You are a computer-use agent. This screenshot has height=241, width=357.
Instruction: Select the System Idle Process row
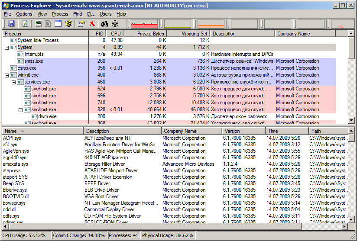169,41
